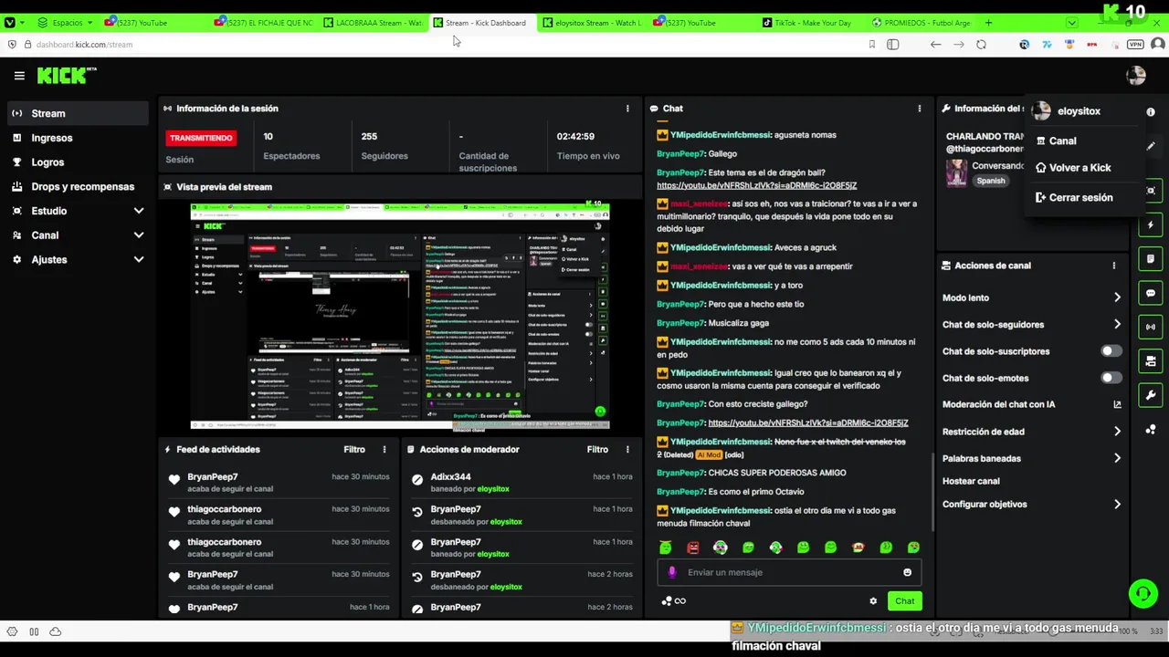
Task: Click the browser back arrow
Action: [936, 44]
